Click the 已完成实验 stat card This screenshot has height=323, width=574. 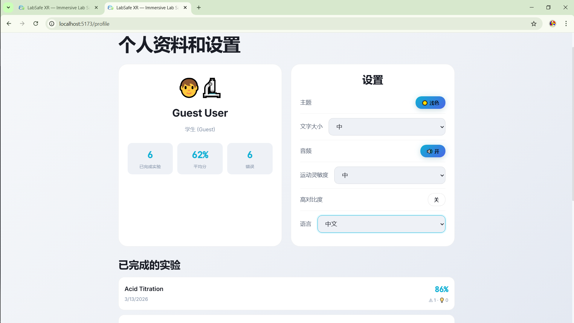[x=150, y=159]
